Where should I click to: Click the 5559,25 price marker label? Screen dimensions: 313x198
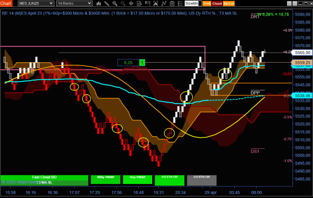(302, 63)
